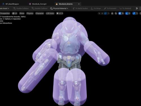
Task: Switch to the BP_BaseWeapon tab
Action: [x=11, y=4]
